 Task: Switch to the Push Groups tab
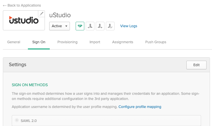[x=156, y=42]
